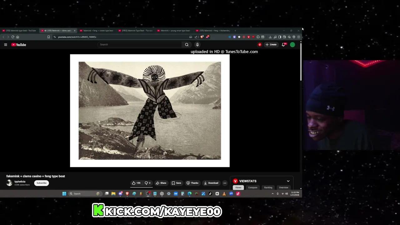Save the video to a playlist
400x225 pixels.
[176, 183]
